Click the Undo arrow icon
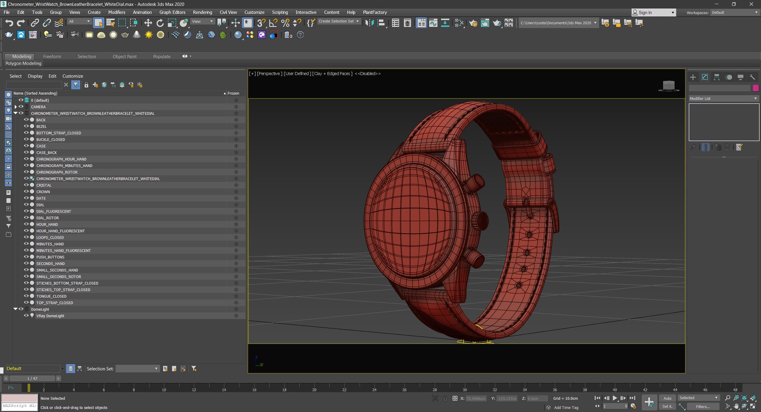Viewport: 761px width, 412px height. 9,23
